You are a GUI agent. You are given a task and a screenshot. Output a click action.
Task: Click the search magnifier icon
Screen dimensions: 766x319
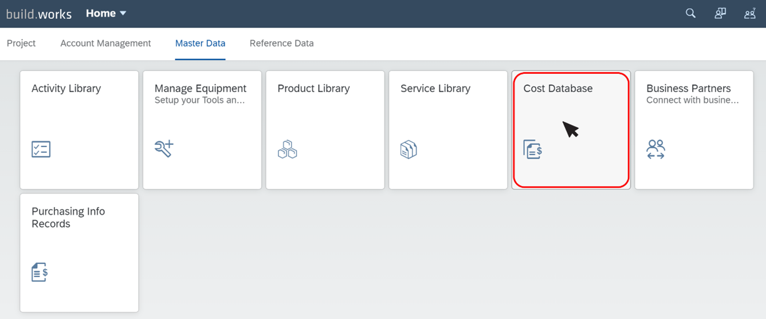690,14
